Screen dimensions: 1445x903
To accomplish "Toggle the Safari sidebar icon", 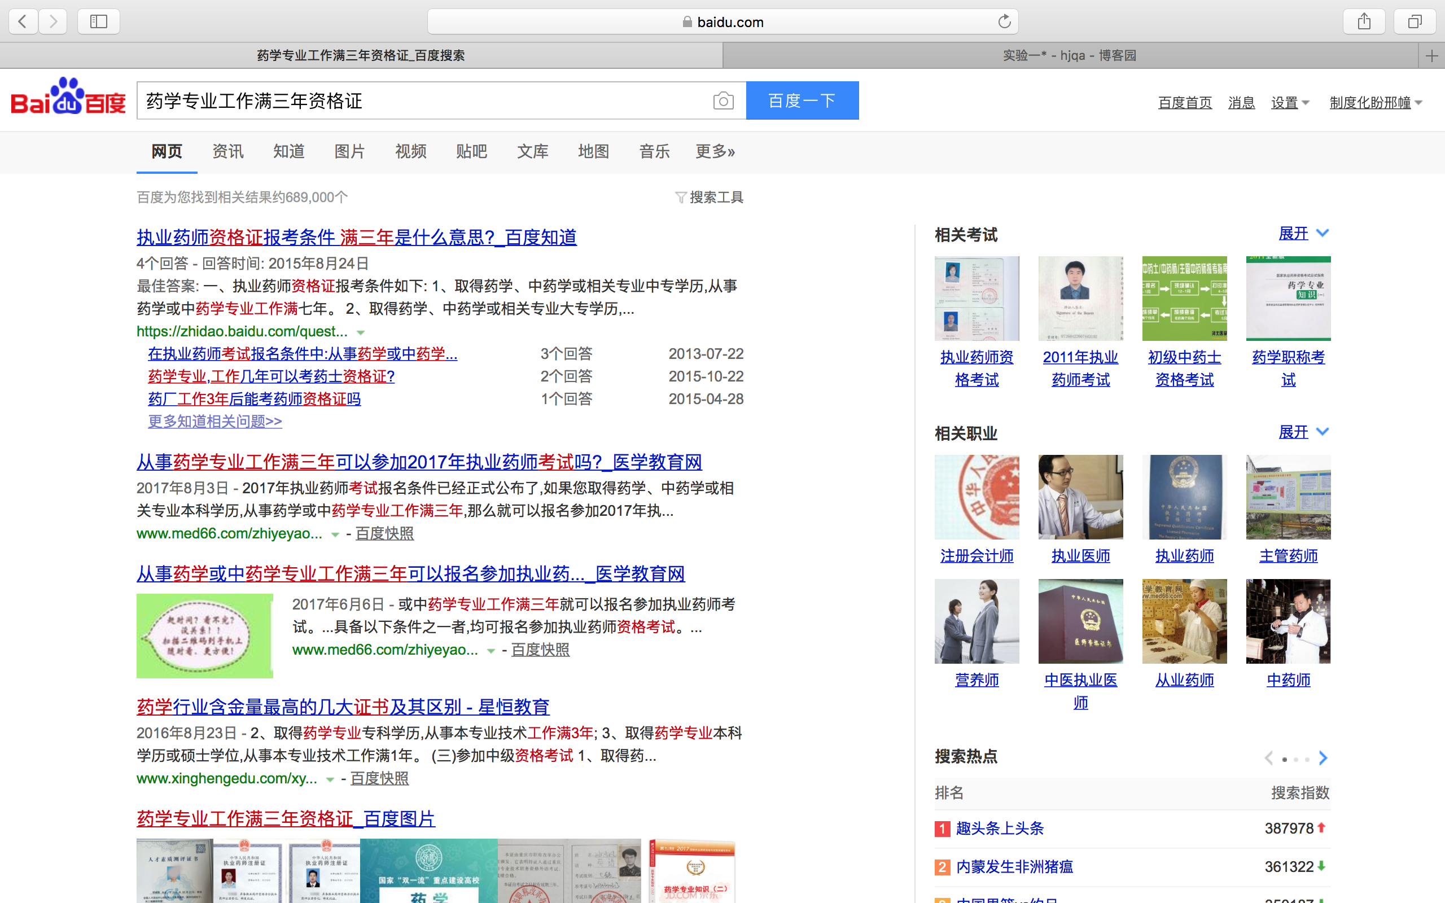I will pyautogui.click(x=99, y=22).
